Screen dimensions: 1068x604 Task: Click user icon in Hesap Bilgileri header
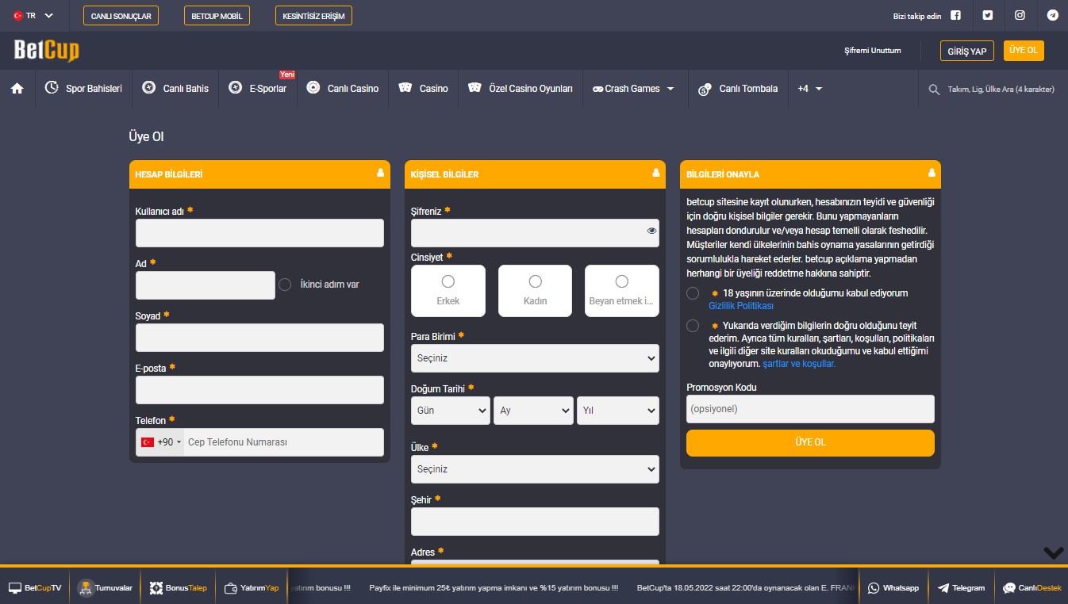click(380, 173)
